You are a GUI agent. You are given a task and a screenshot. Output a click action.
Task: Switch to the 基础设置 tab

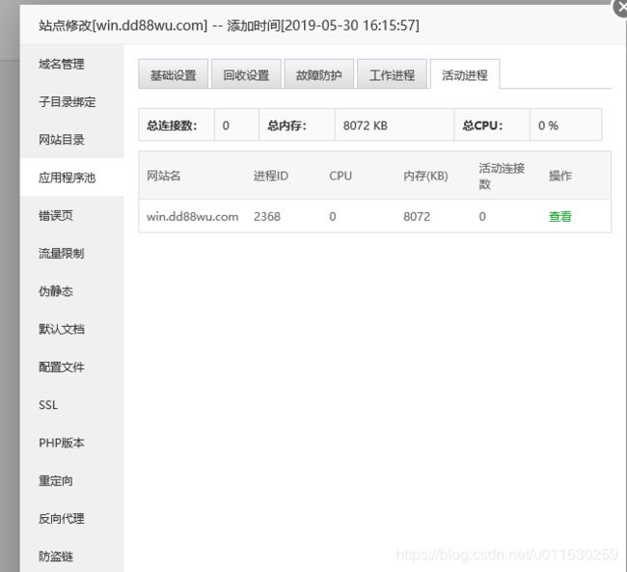coord(173,74)
